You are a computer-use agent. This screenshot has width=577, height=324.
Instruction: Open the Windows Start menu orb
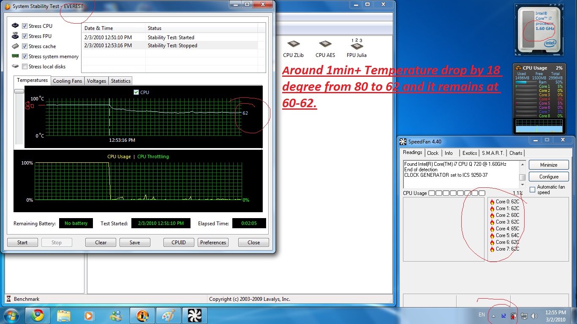pyautogui.click(x=11, y=315)
